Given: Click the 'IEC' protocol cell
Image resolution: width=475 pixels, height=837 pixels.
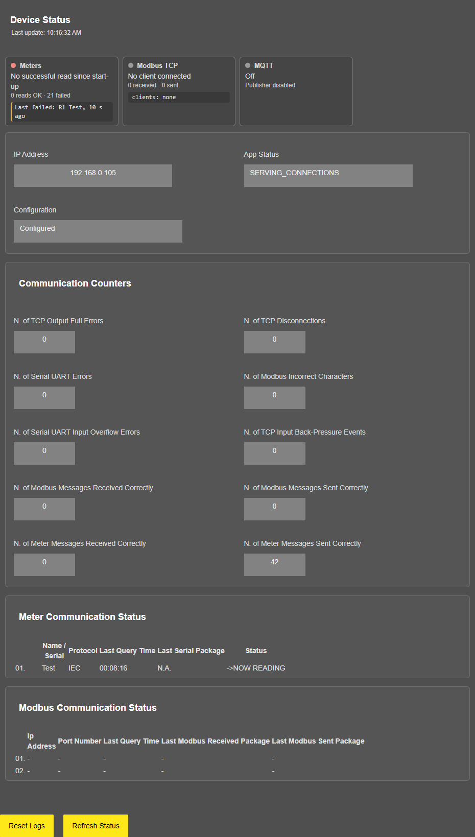Looking at the screenshot, I should [x=75, y=668].
